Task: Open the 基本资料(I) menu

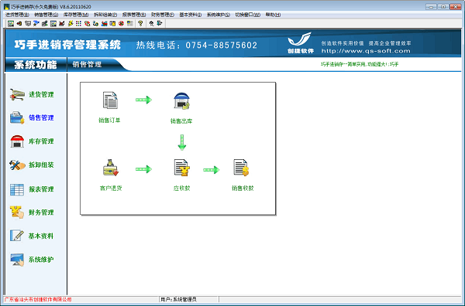Action: (191, 15)
